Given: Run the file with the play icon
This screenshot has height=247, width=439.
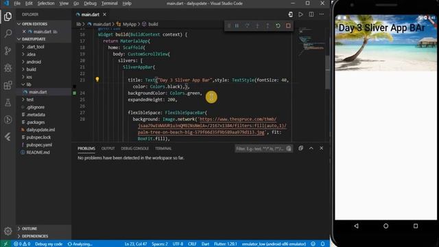Looking at the screenshot, I should (300, 14).
